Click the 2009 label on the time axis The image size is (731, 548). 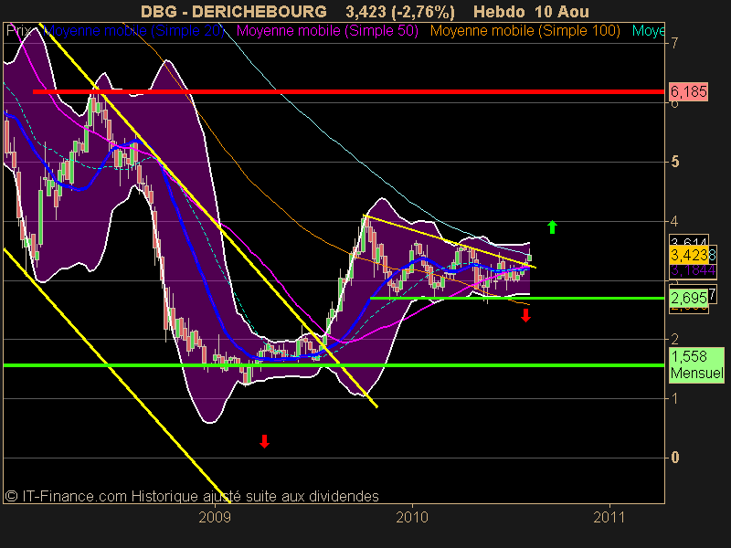215,517
